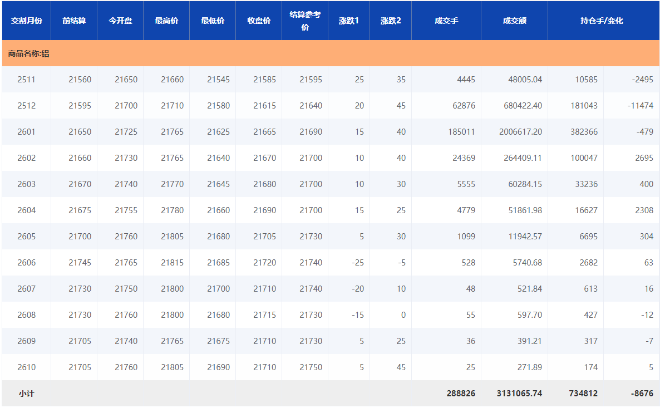Screen dimensions: 660x408
Task: Select the highest price 21815 cell
Action: tap(172, 263)
